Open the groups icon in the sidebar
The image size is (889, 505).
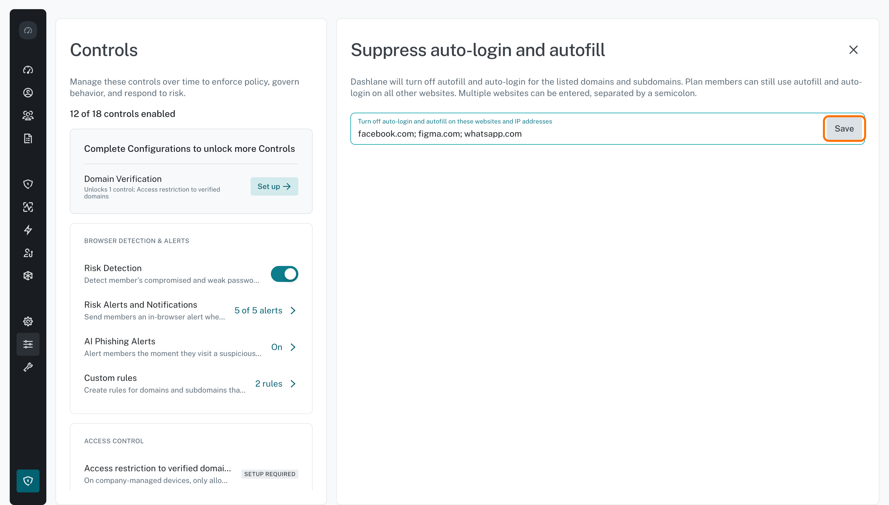click(28, 116)
